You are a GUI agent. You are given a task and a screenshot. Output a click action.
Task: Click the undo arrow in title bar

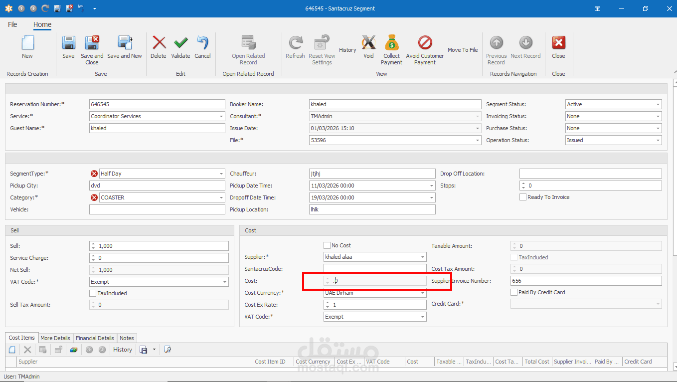click(x=81, y=8)
